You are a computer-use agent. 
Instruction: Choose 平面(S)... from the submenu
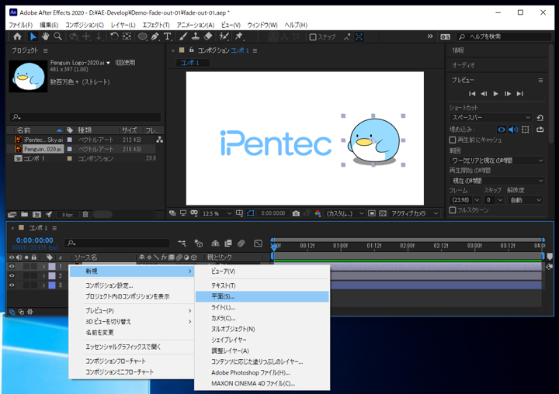pos(262,296)
